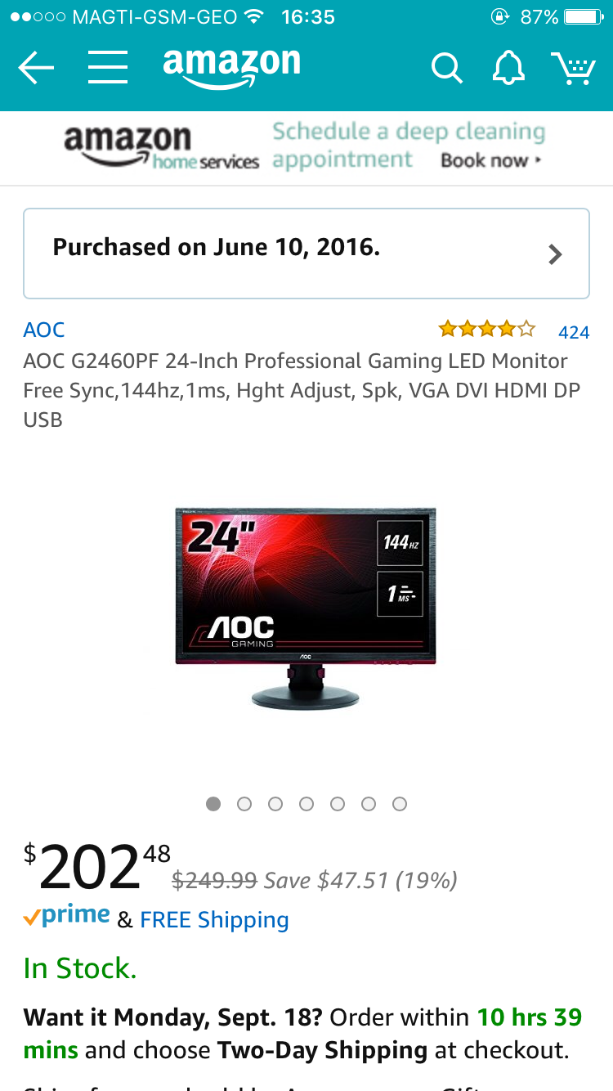Open the Amazon home services banner
This screenshot has height=1091, width=613.
306,148
